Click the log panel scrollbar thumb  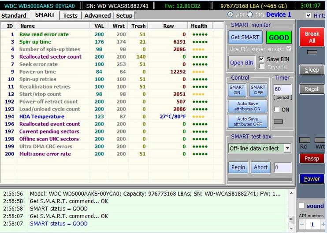[291, 220]
